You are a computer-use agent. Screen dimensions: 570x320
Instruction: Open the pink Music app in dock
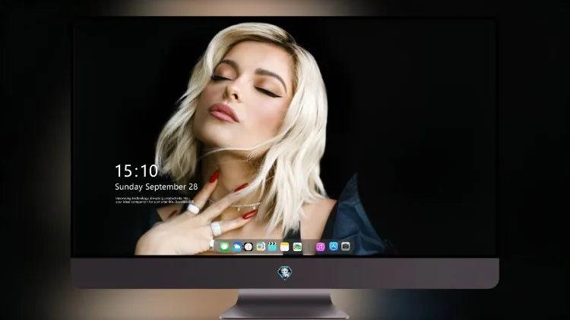[320, 247]
